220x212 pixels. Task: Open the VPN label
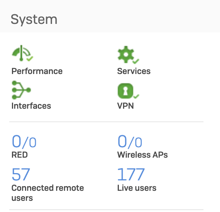[x=125, y=106]
